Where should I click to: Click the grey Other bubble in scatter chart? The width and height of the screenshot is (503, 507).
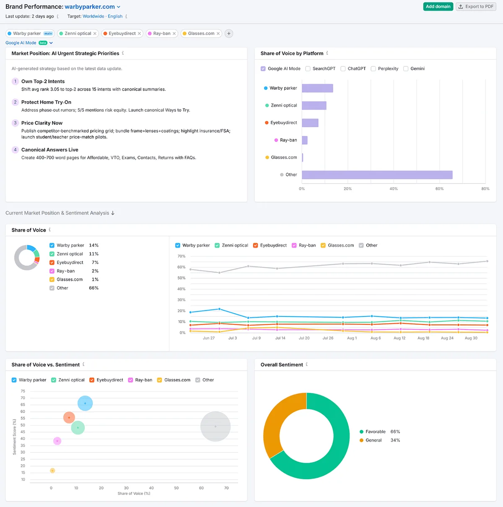pos(215,426)
